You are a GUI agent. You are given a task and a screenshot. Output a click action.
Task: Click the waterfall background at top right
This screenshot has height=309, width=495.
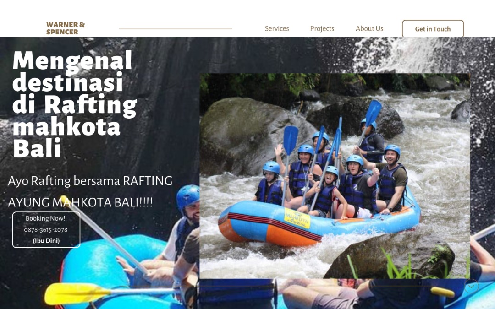(423, 54)
